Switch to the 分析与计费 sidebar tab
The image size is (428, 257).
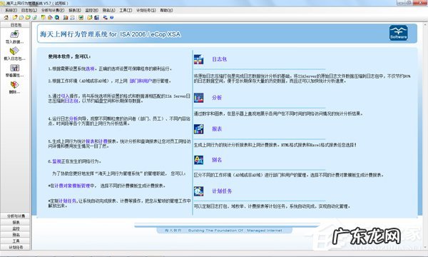click(16, 216)
